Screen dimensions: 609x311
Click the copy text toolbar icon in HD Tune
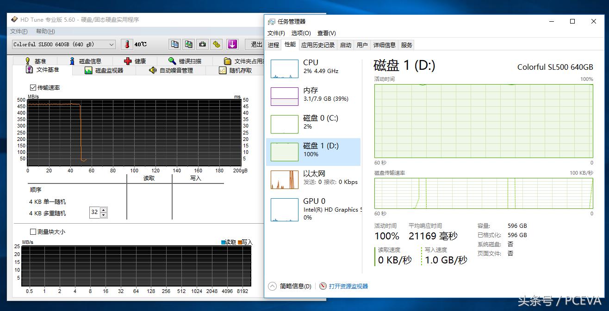click(174, 44)
